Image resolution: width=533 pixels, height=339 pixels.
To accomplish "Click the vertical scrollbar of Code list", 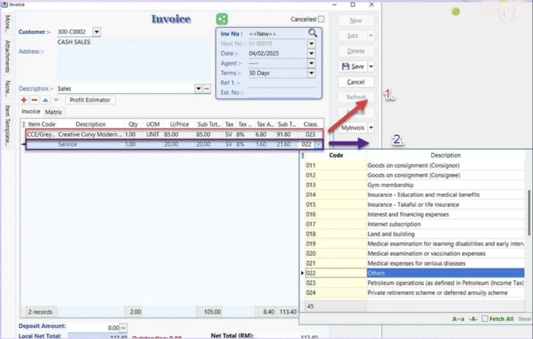I will pyautogui.click(x=529, y=213).
